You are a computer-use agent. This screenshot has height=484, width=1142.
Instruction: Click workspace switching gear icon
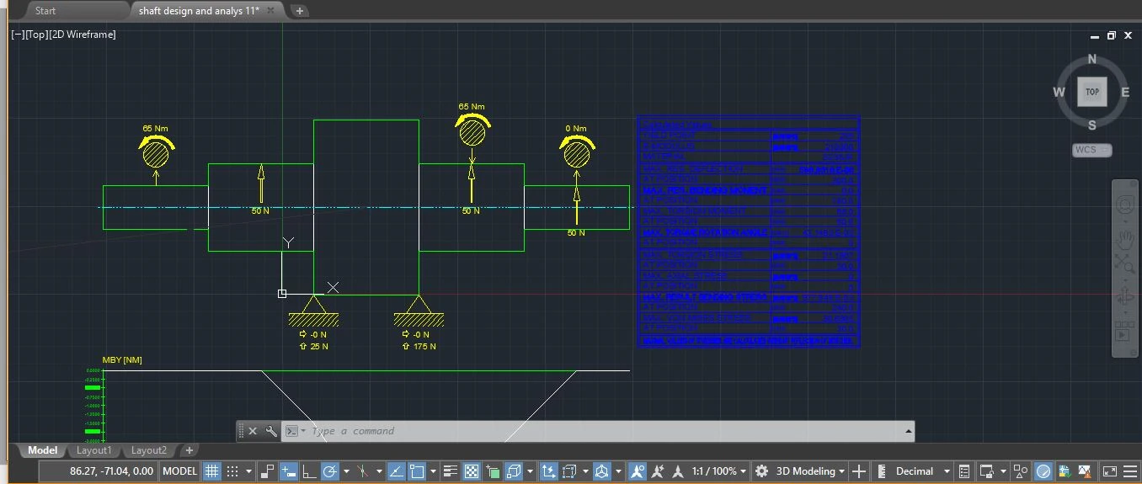pos(761,471)
